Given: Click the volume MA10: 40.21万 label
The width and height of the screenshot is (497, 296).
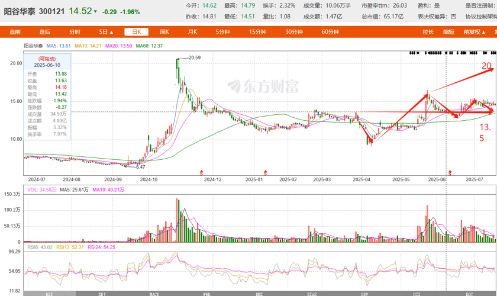Looking at the screenshot, I should pyautogui.click(x=108, y=189).
